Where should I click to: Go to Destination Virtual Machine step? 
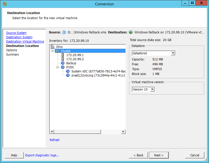click(x=25, y=41)
